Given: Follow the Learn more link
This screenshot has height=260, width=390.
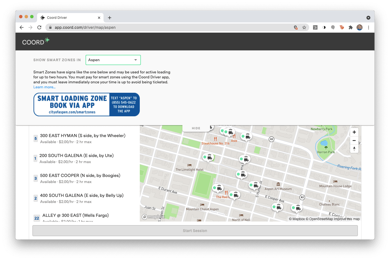Looking at the screenshot, I should tap(45, 87).
